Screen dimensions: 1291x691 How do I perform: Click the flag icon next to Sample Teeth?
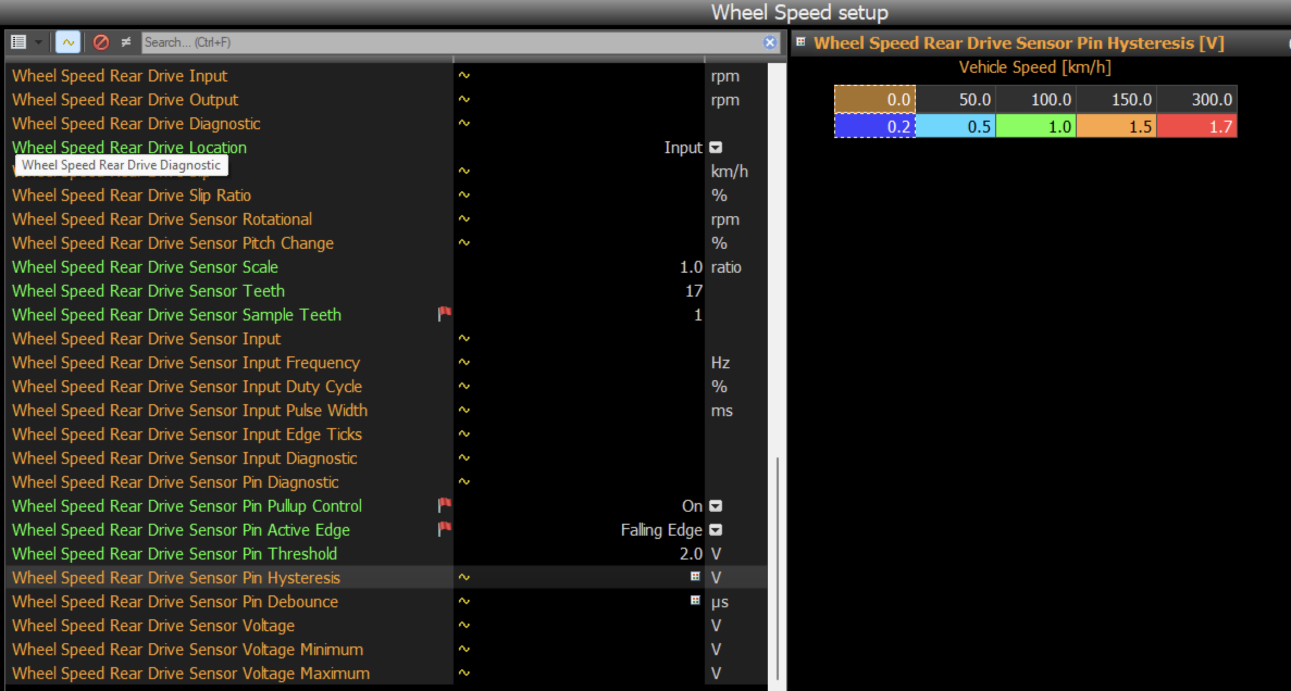(x=444, y=315)
